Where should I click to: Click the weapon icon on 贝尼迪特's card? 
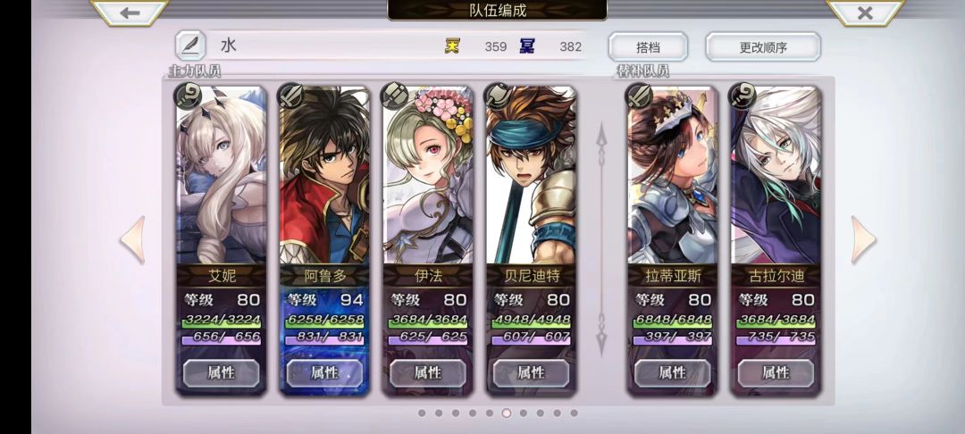[x=496, y=96]
